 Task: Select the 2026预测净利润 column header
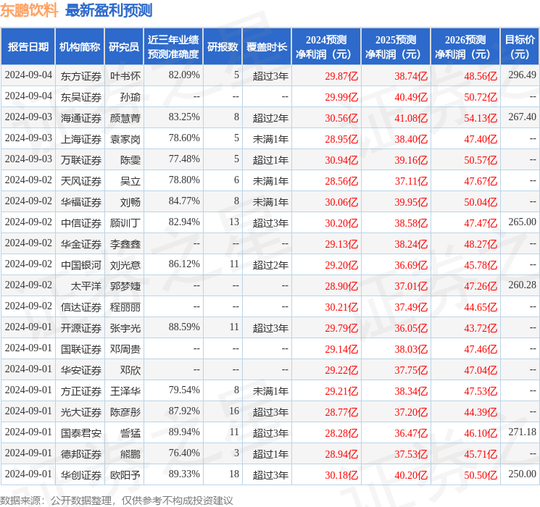click(465, 47)
